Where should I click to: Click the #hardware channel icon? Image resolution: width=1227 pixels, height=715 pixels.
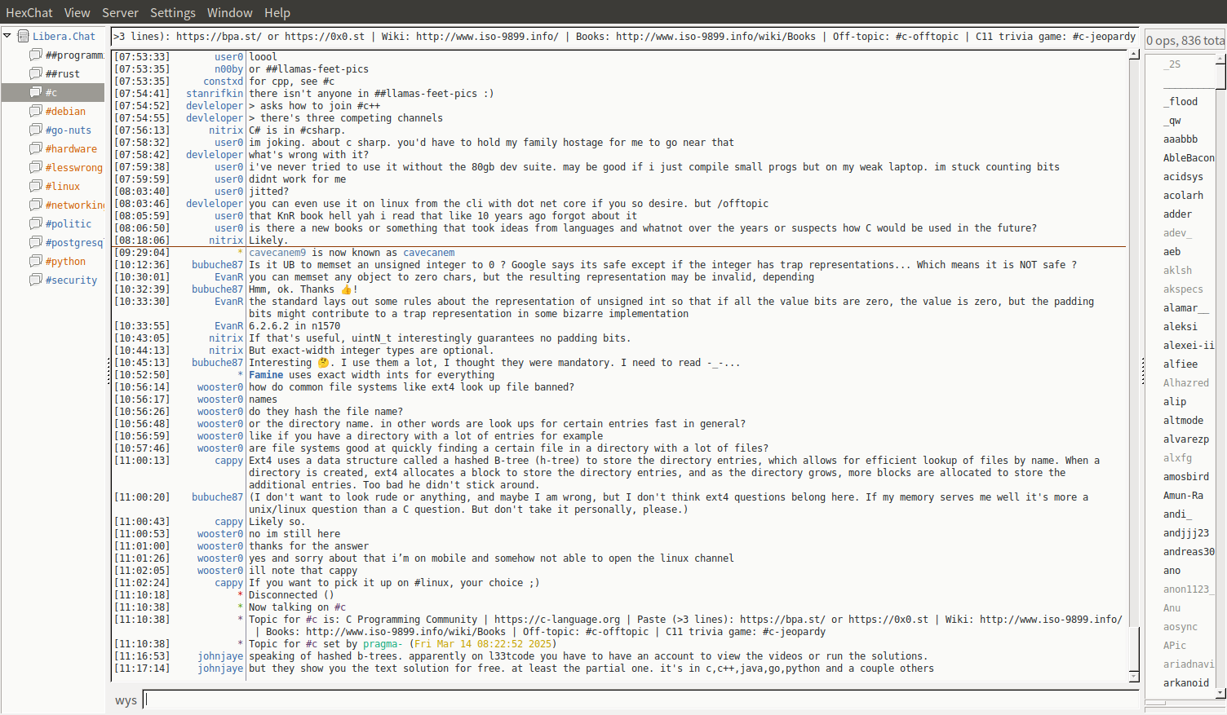pyautogui.click(x=36, y=148)
